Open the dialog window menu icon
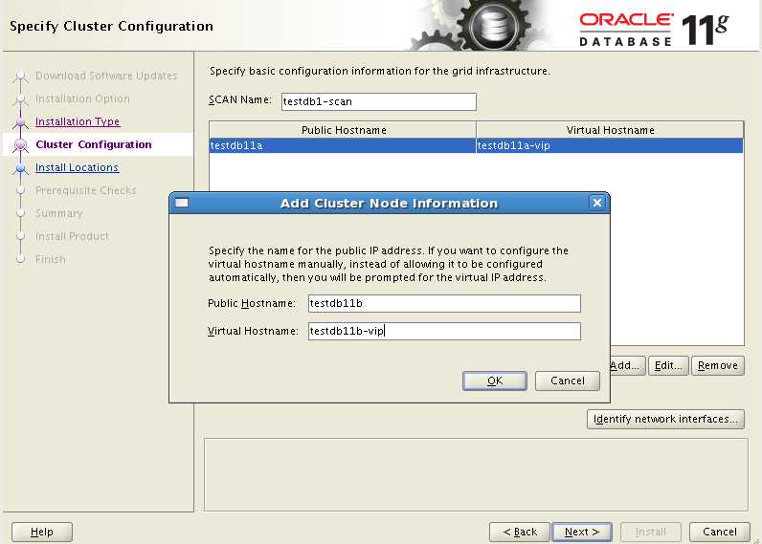The width and height of the screenshot is (762, 544). (182, 203)
